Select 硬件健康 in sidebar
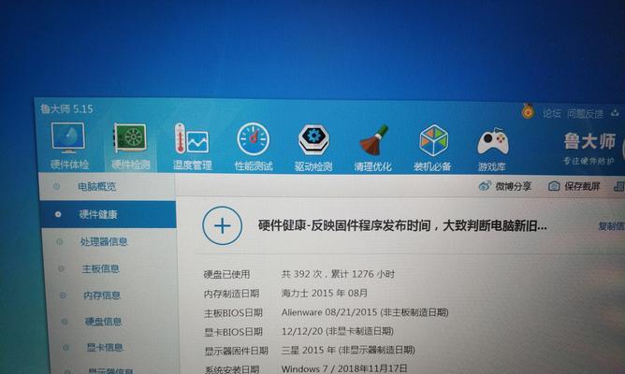Viewport: 625px width, 374px height. [x=98, y=214]
